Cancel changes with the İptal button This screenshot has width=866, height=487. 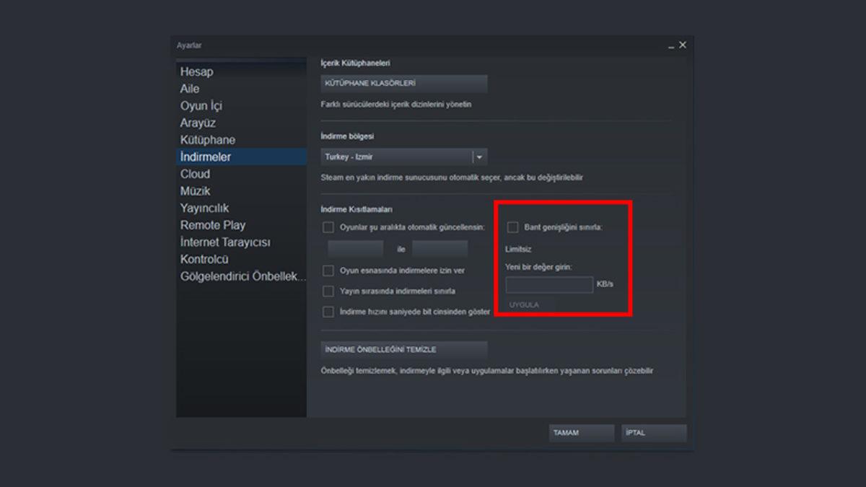654,433
